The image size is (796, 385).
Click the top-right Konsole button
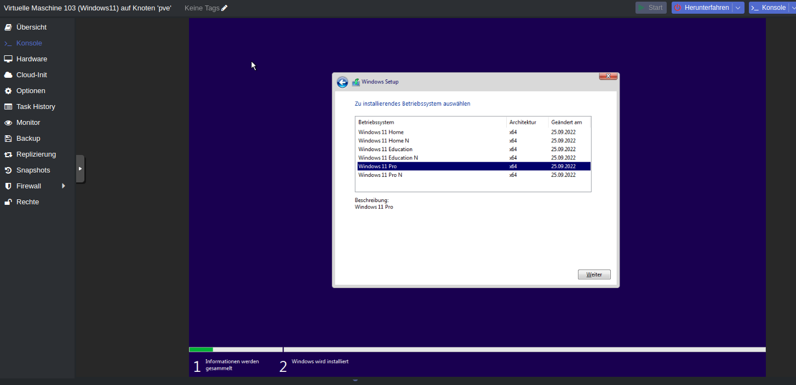coord(769,8)
